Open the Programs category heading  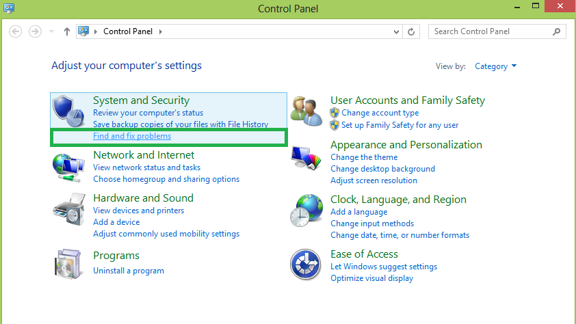[x=116, y=256]
